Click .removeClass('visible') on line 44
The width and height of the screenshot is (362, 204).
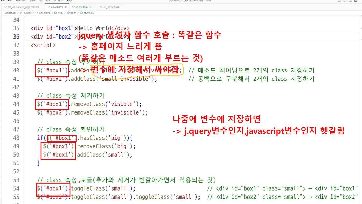coord(105,104)
